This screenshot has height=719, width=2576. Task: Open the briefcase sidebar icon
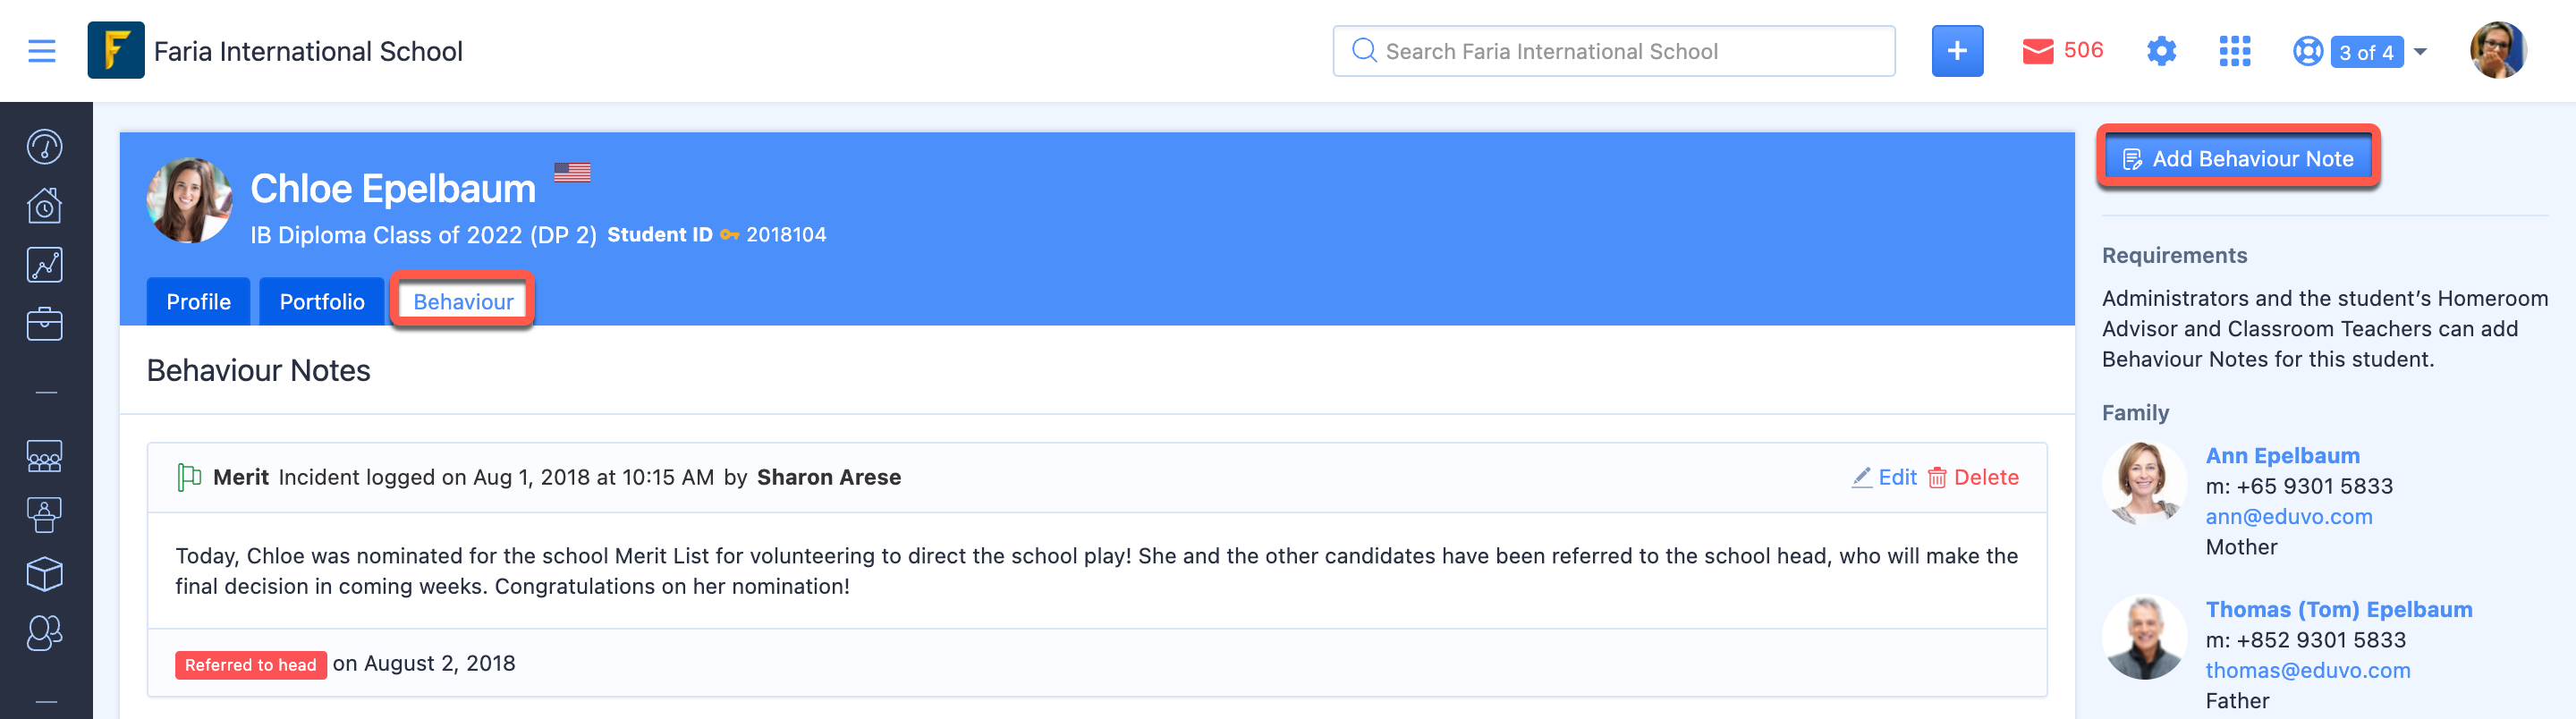point(45,324)
